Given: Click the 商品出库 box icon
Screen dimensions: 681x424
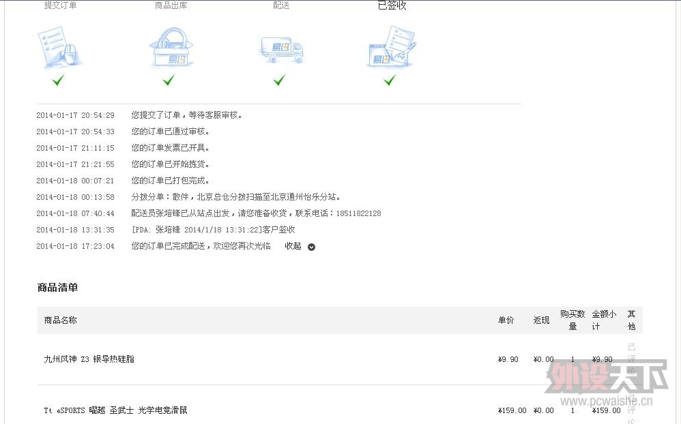Looking at the screenshot, I should pyautogui.click(x=171, y=47).
